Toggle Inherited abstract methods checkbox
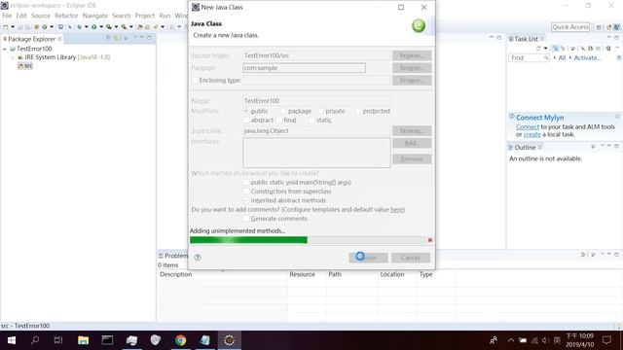This screenshot has width=623, height=350. (x=246, y=200)
